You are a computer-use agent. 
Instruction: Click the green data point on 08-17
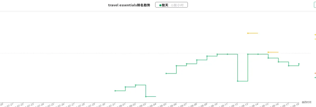[288, 66]
